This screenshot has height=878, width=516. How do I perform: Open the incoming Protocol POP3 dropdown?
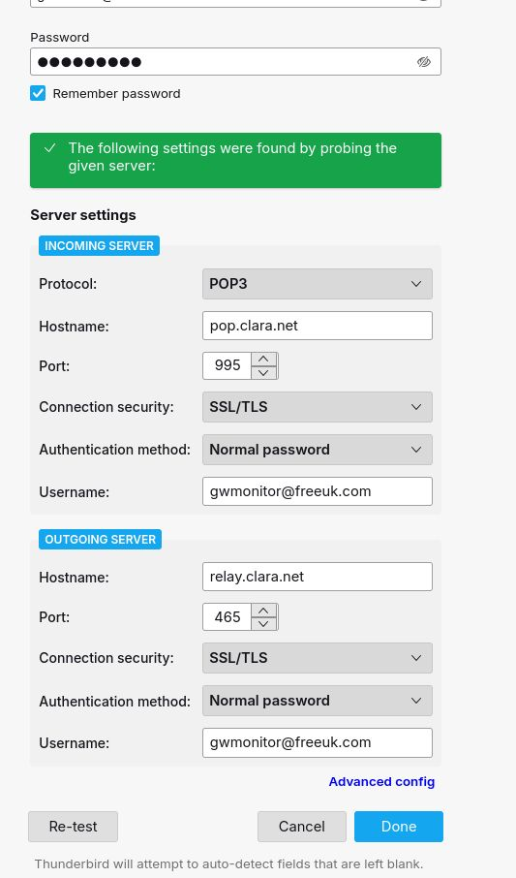[x=318, y=284]
